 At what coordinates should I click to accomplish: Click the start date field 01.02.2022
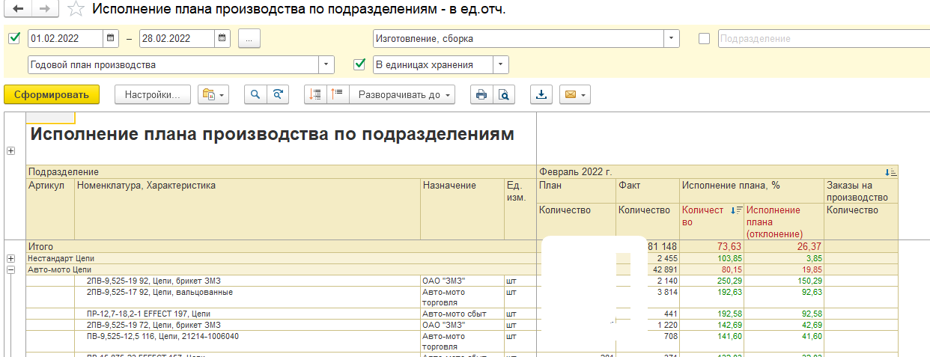point(66,38)
